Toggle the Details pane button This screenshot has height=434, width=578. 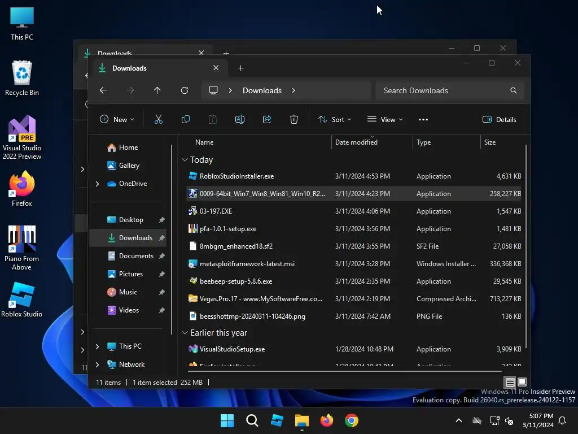499,119
